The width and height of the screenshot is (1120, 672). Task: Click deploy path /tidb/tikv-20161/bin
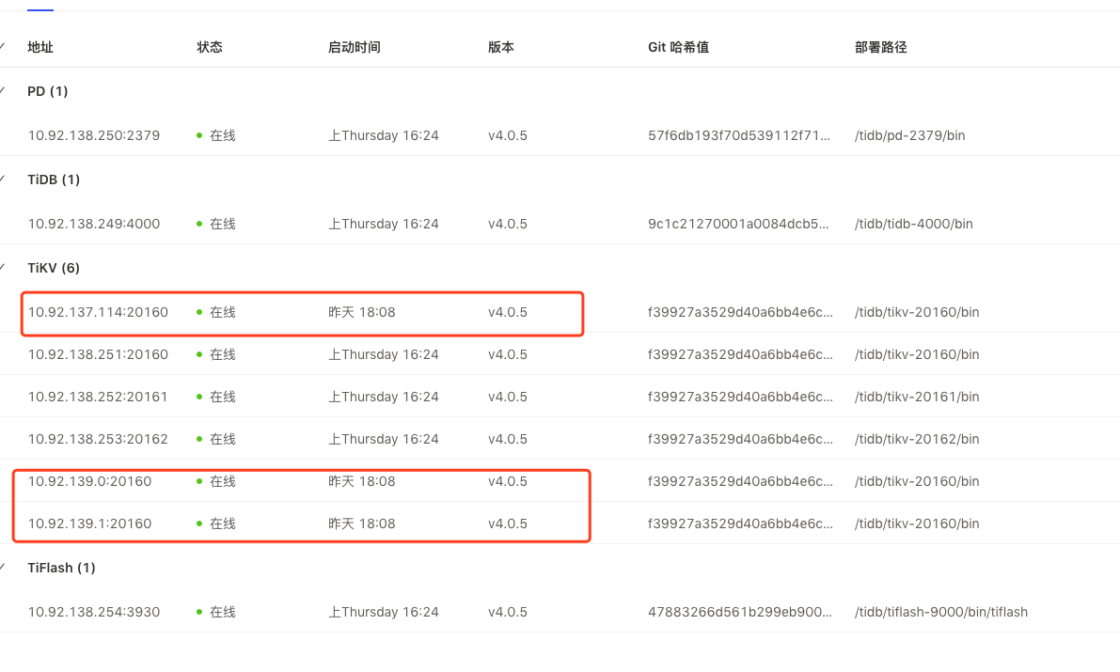point(917,397)
